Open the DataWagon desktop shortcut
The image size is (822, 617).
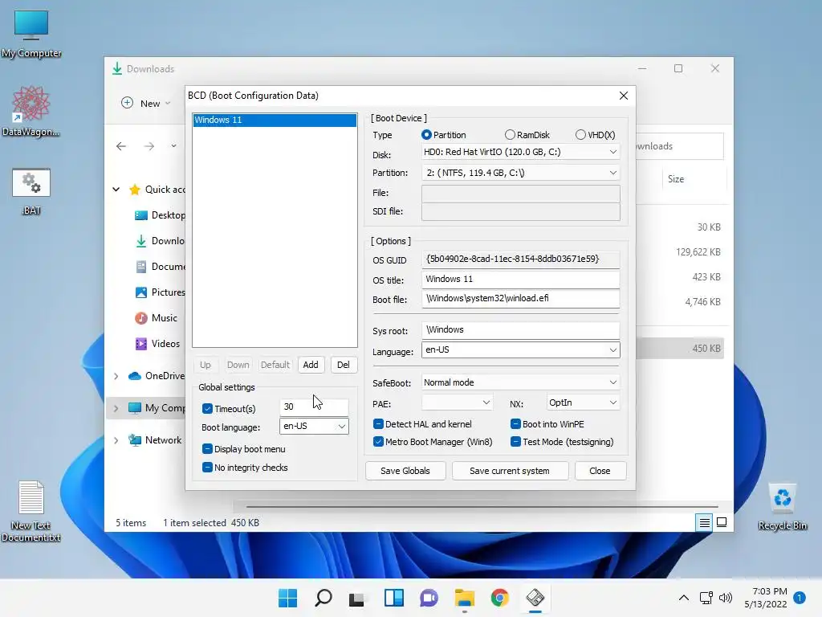click(x=31, y=111)
